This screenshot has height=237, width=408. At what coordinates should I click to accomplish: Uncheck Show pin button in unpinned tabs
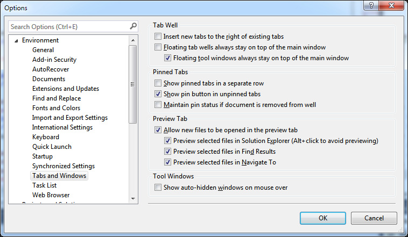click(158, 94)
